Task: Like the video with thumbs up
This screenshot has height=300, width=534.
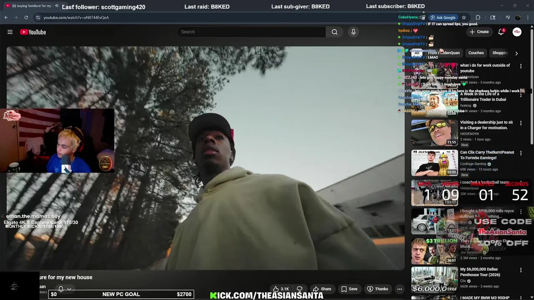Action: pos(281,289)
